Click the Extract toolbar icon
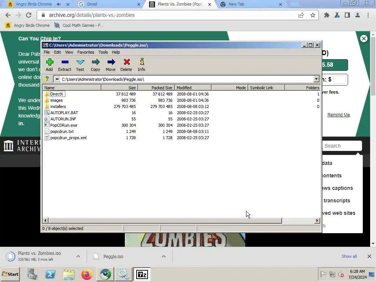This screenshot has width=376, height=282. [x=65, y=65]
